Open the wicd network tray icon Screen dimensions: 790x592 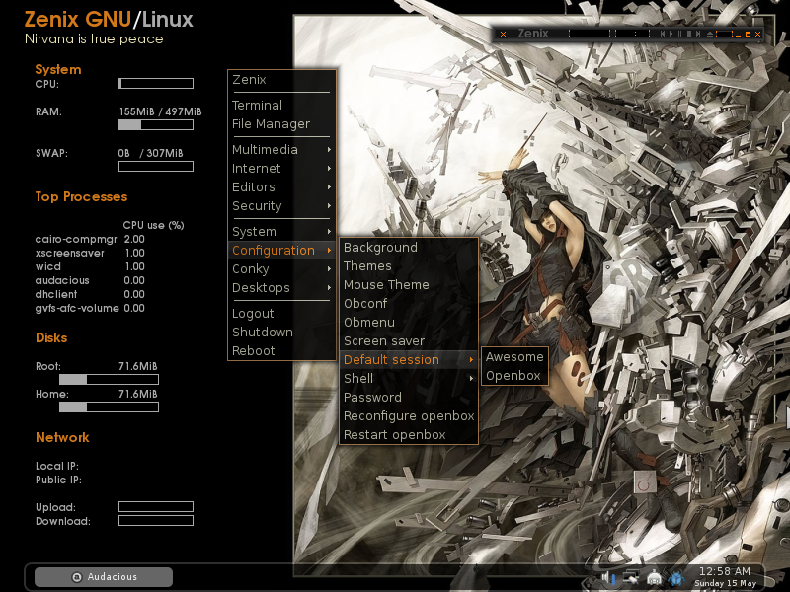[631, 578]
